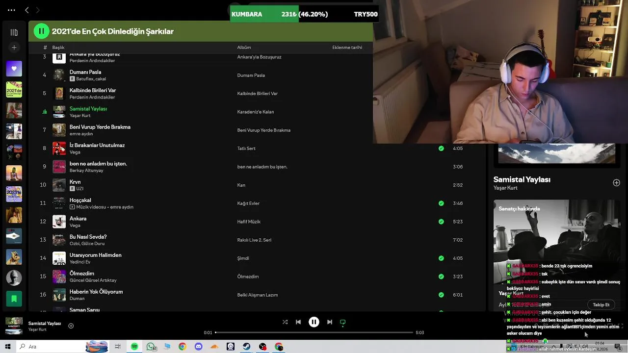
Task: Toggle saved checkmark for Haberin Yok Ölüyorum
Action: pyautogui.click(x=441, y=295)
